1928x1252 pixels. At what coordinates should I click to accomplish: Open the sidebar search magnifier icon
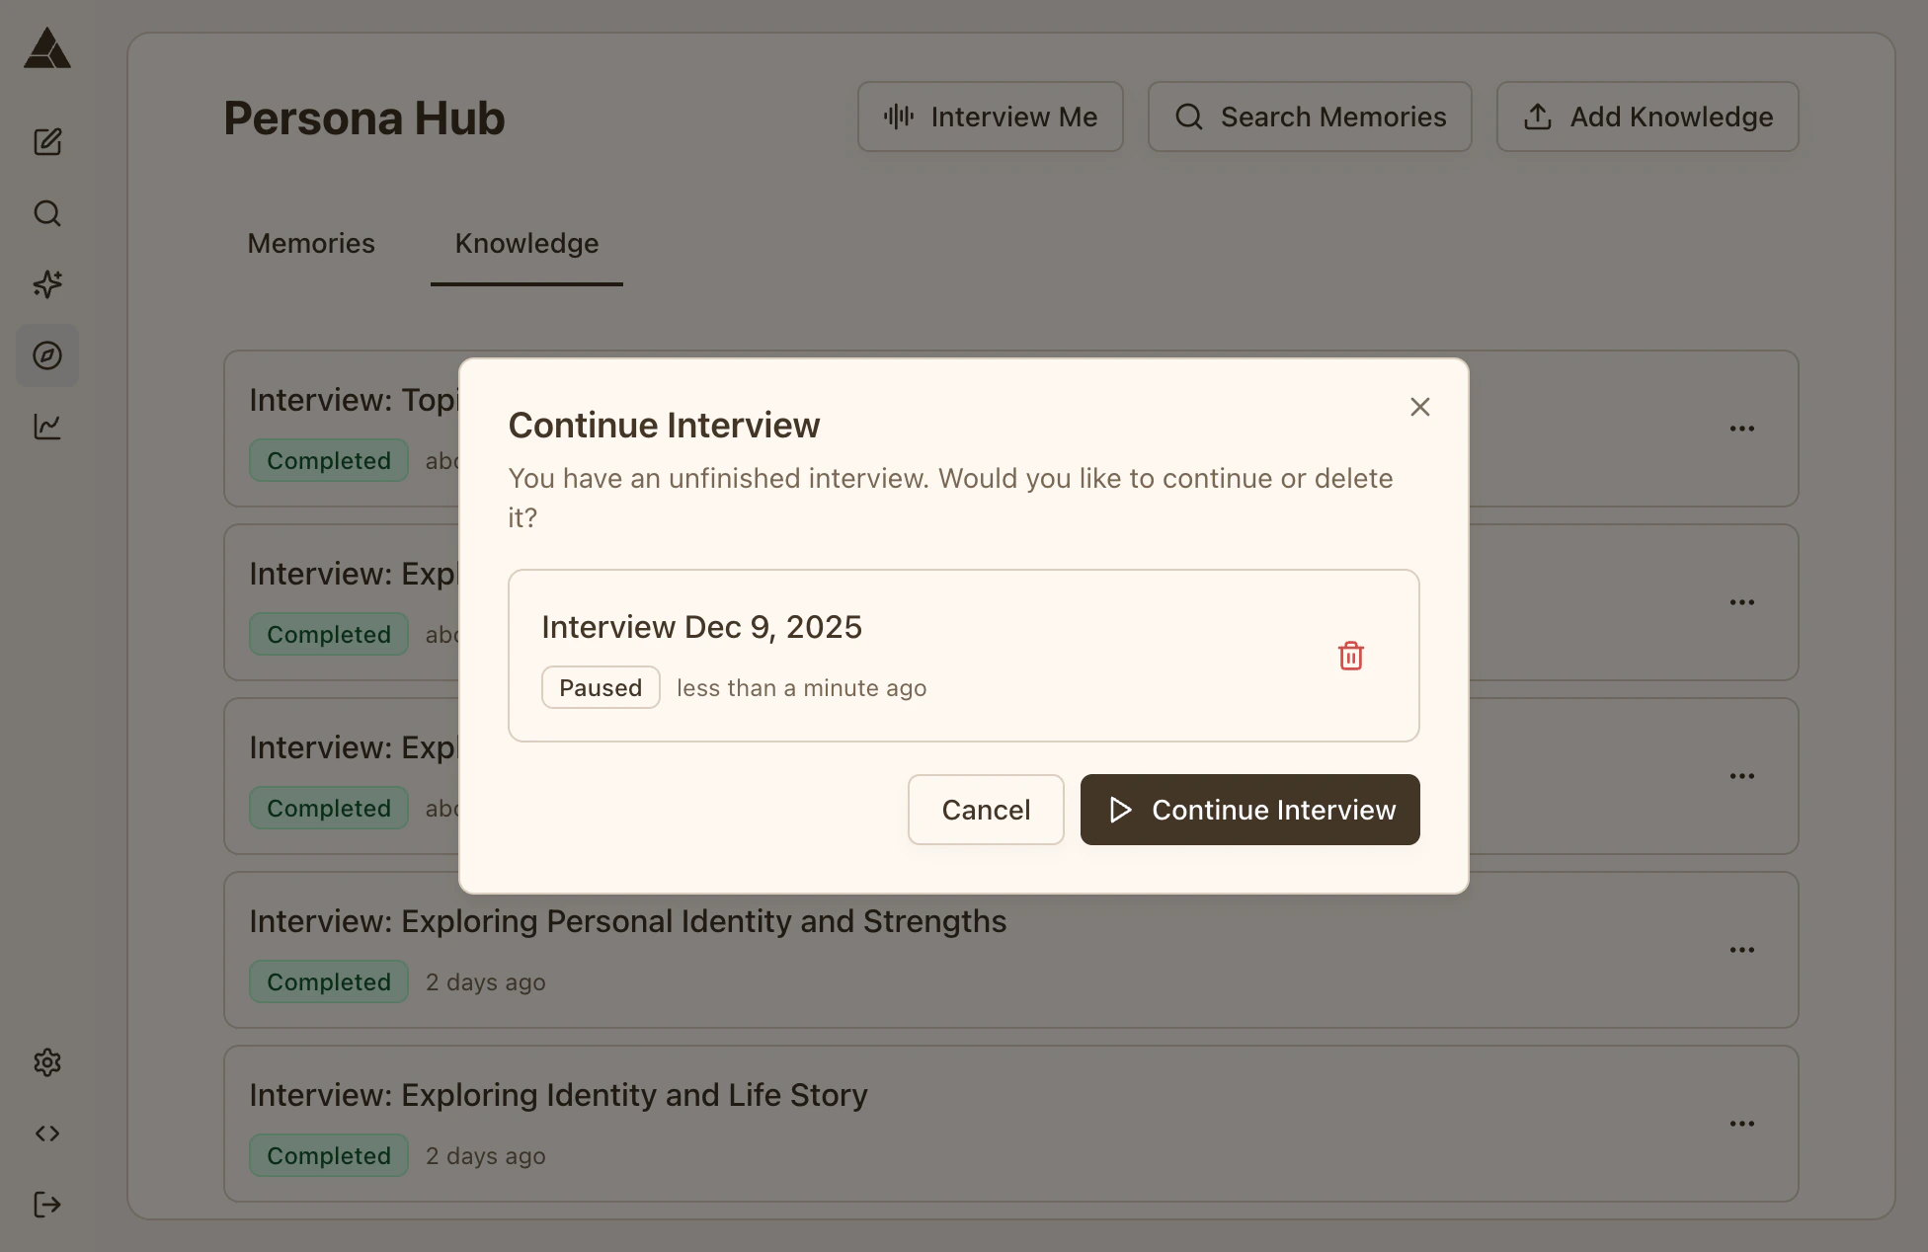[x=47, y=213]
